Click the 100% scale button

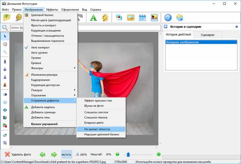pyautogui.click(x=81, y=154)
